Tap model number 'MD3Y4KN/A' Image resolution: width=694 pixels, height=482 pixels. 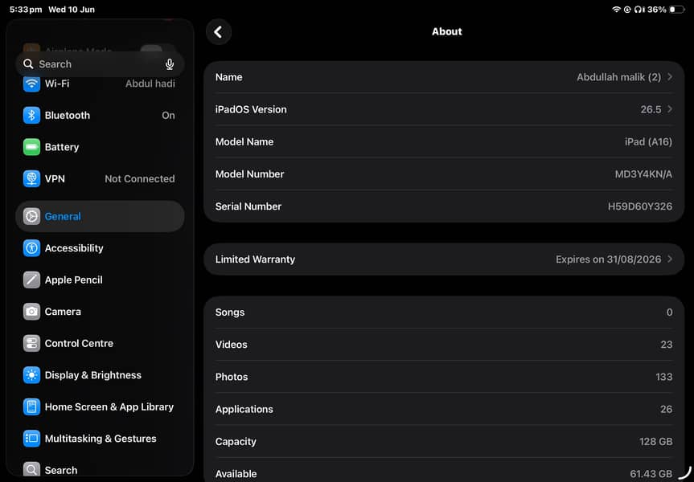click(x=643, y=174)
